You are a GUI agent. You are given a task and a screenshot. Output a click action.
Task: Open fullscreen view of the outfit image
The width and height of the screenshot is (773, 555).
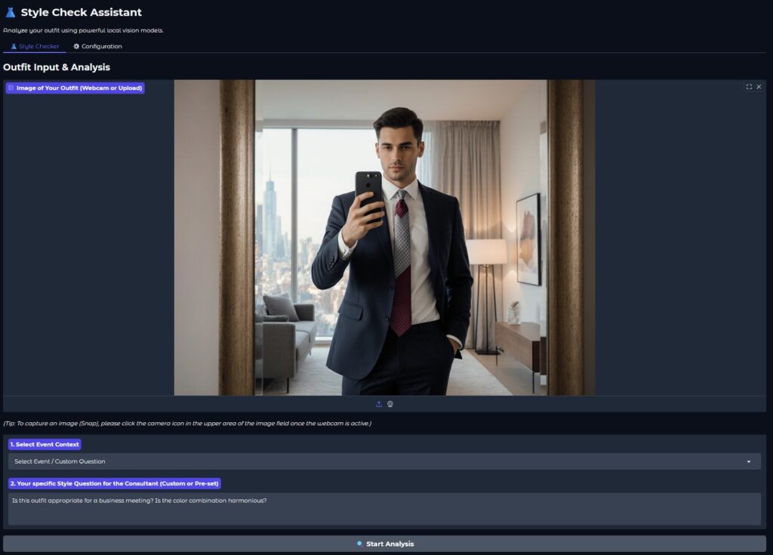point(749,87)
